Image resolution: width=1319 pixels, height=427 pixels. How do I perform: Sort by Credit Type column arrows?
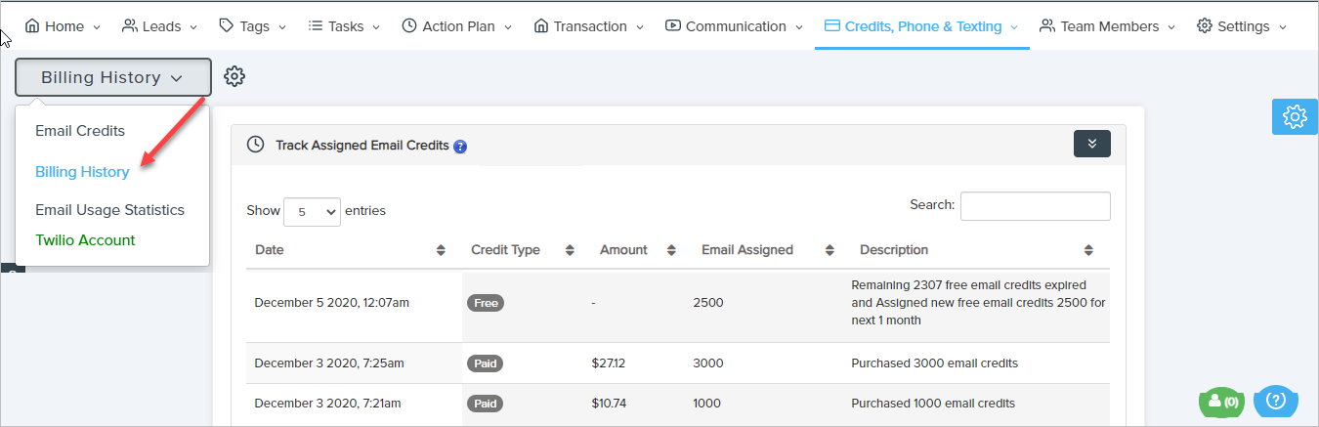tap(570, 250)
